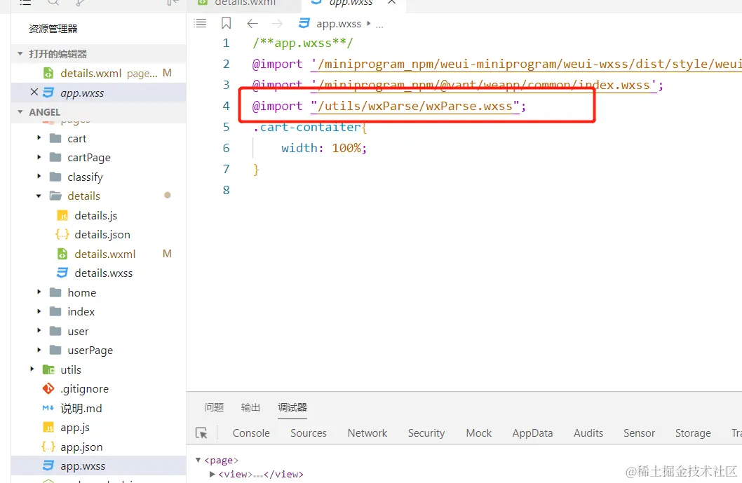
Task: Click the cart folder icon
Action: coord(55,138)
